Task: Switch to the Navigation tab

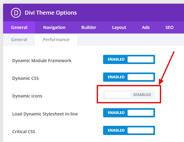Action: 54,27
